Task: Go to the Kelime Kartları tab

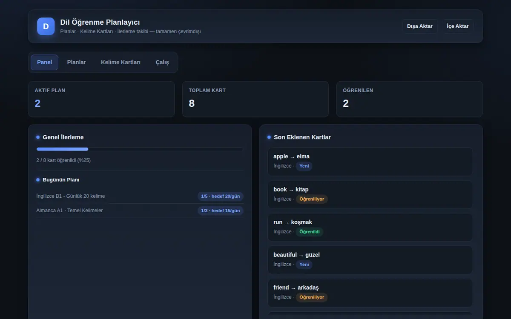Action: 121,63
